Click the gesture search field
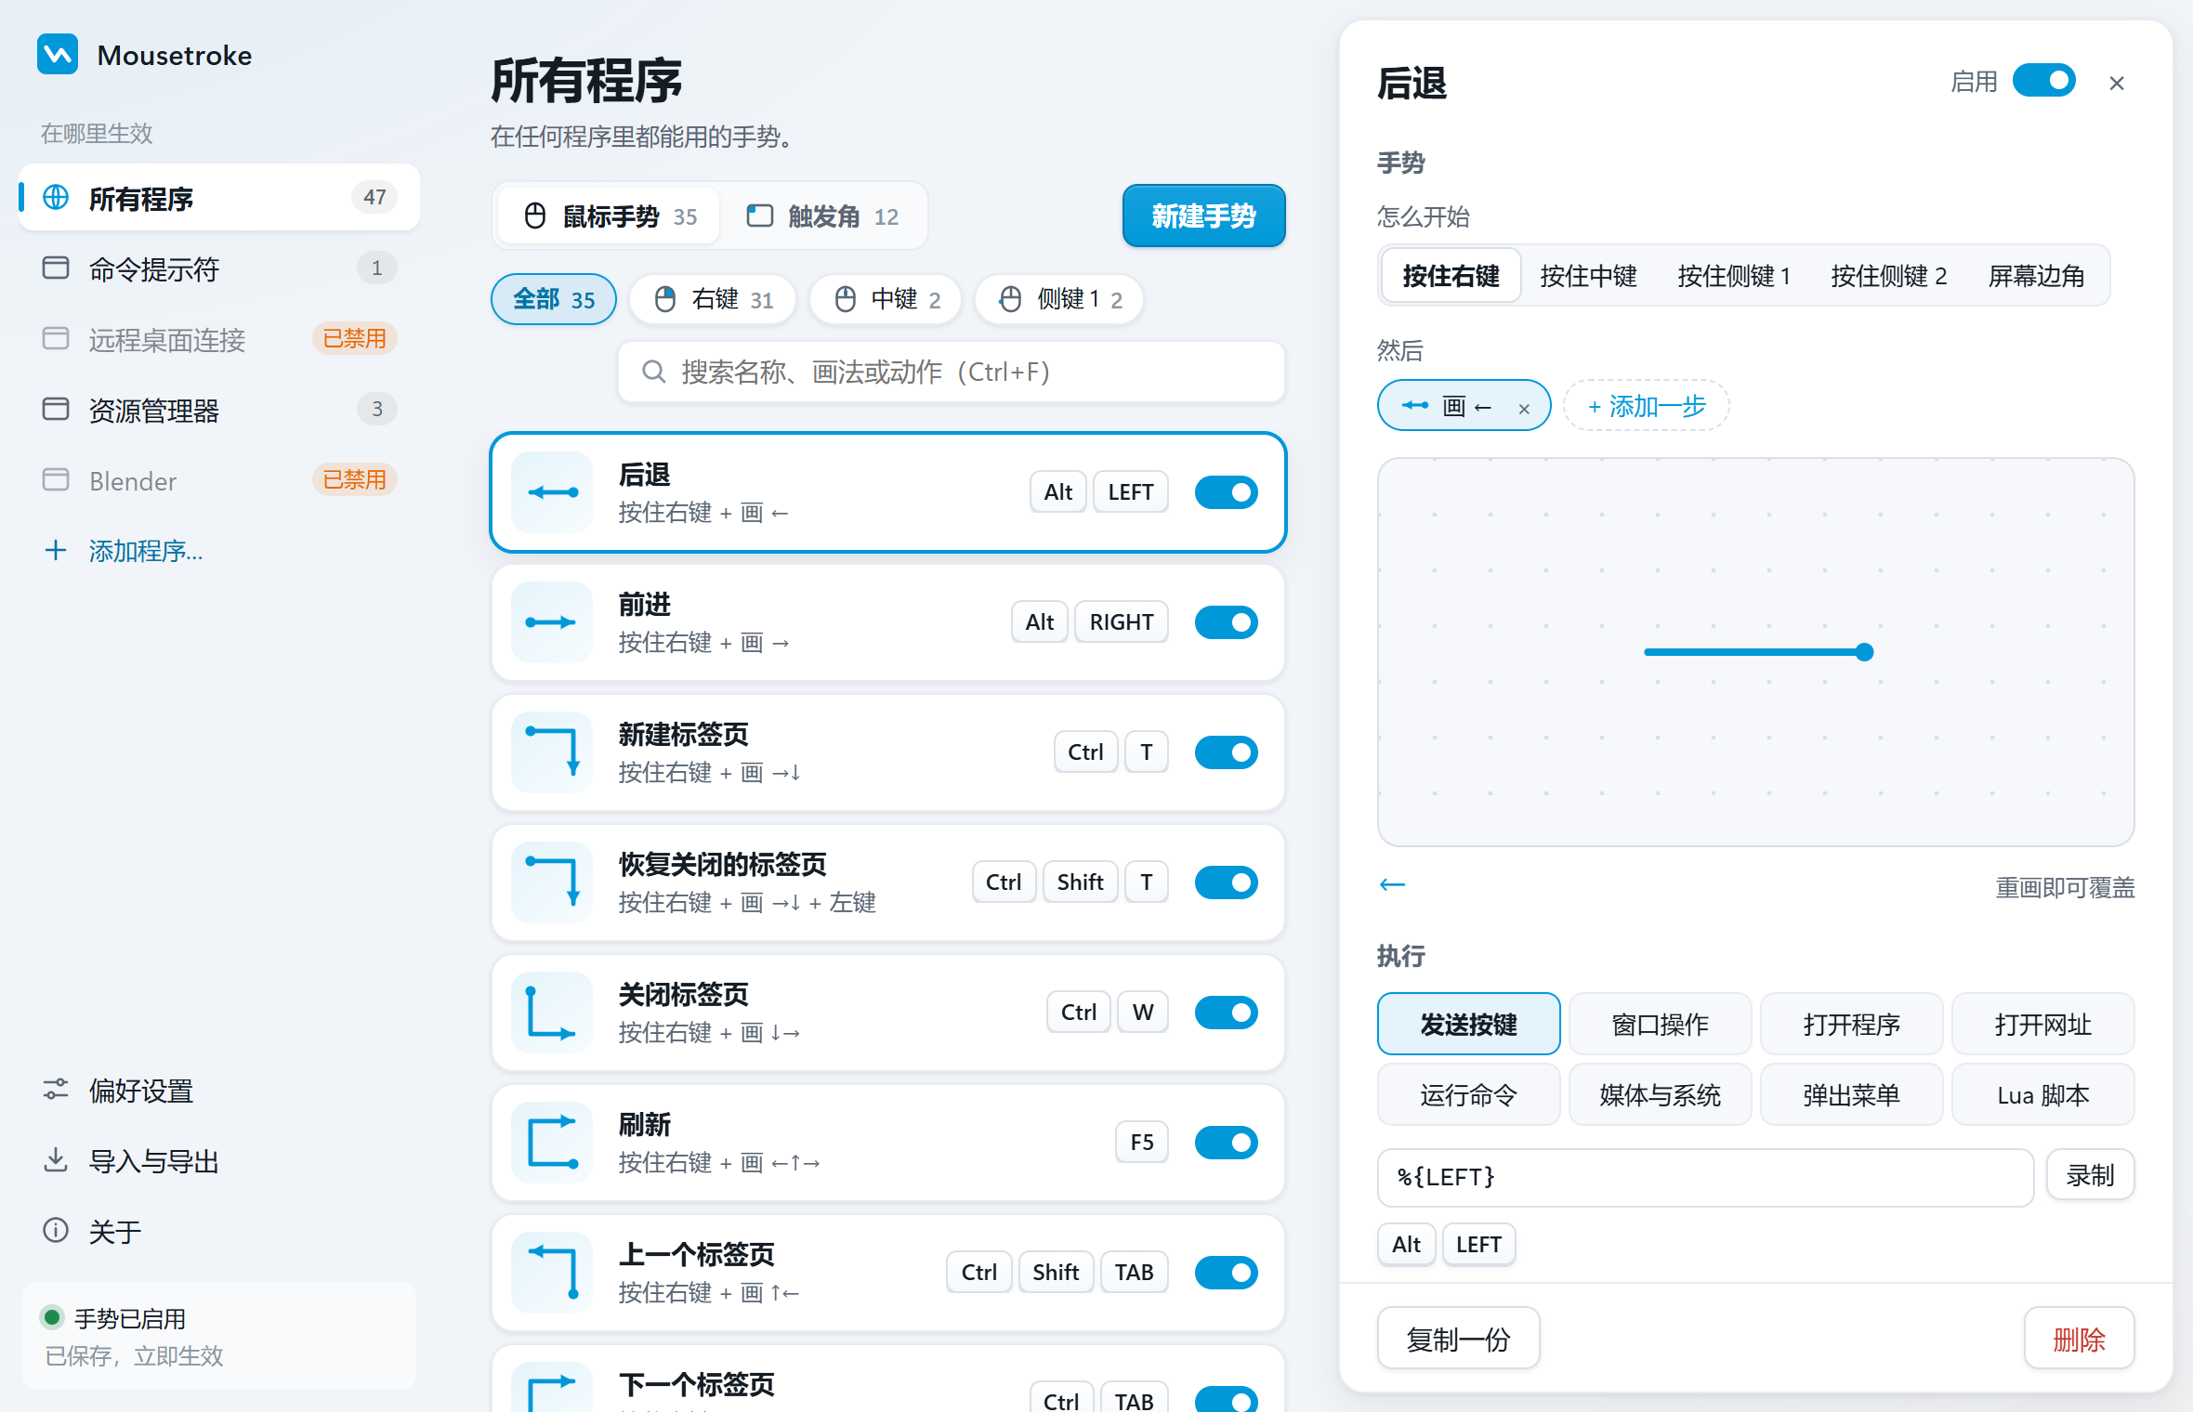The height and width of the screenshot is (1412, 2193). click(x=952, y=373)
